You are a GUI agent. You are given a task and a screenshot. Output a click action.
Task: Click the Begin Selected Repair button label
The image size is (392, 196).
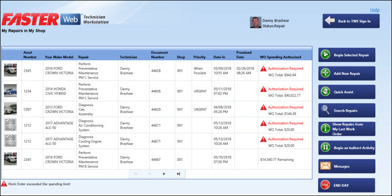(x=351, y=55)
